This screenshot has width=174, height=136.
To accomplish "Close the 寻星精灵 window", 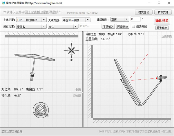I will coord(169,3).
